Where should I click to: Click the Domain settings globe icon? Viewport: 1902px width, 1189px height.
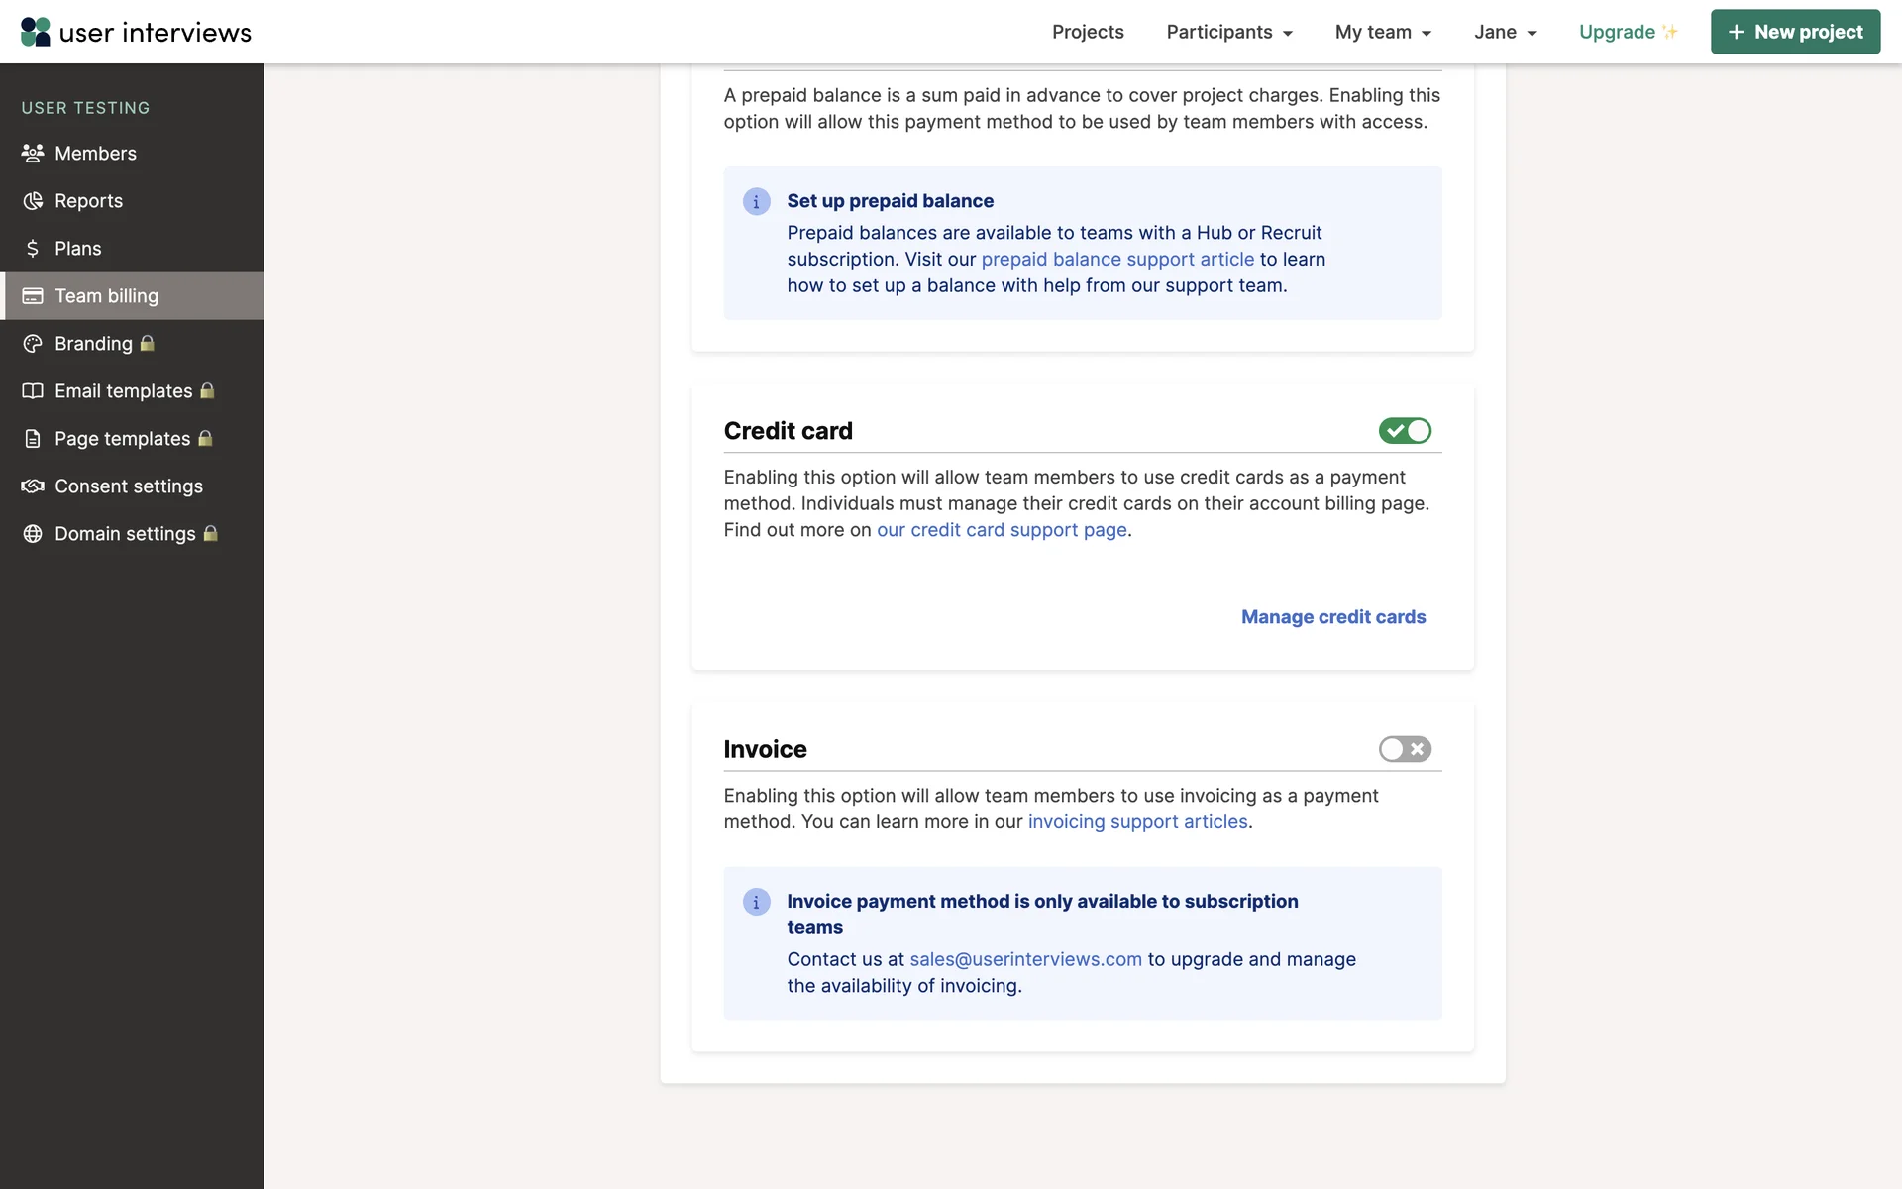click(x=33, y=534)
